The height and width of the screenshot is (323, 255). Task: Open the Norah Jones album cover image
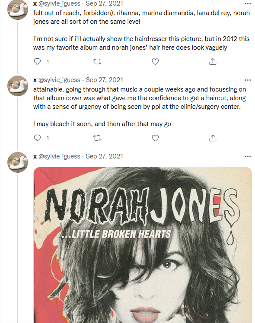[x=143, y=245]
